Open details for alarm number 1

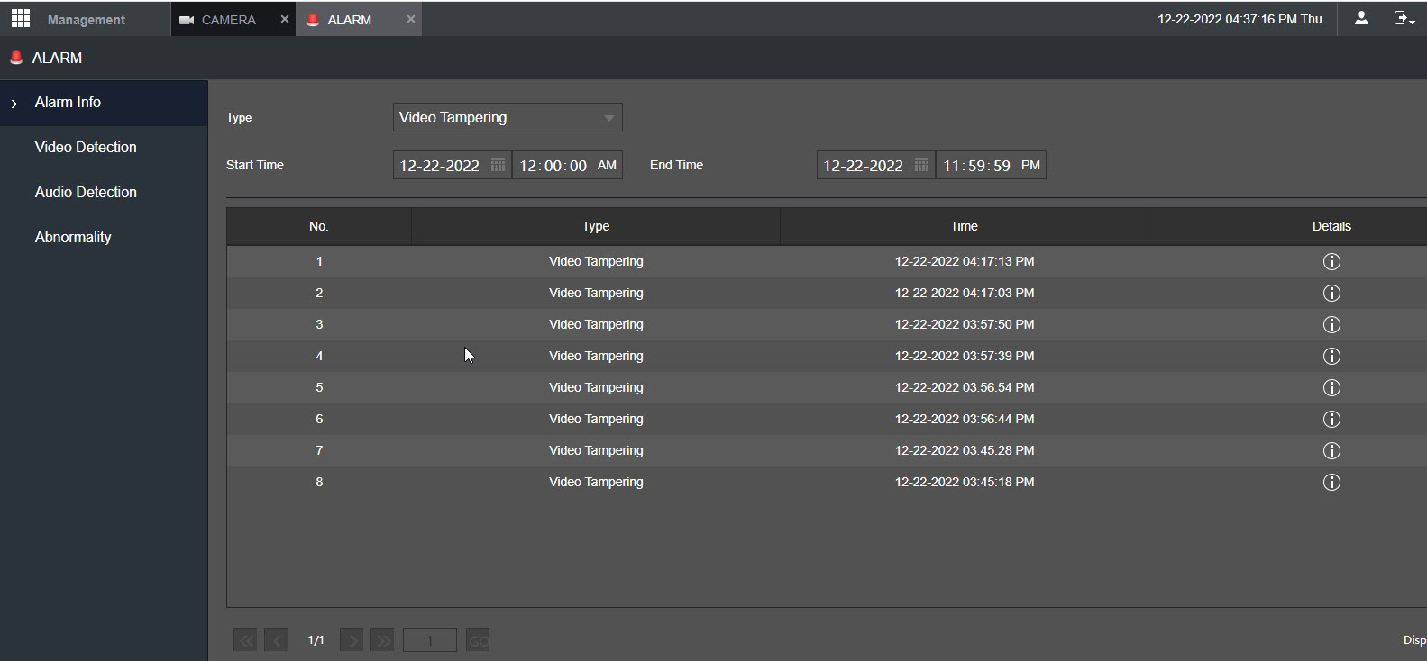1331,261
